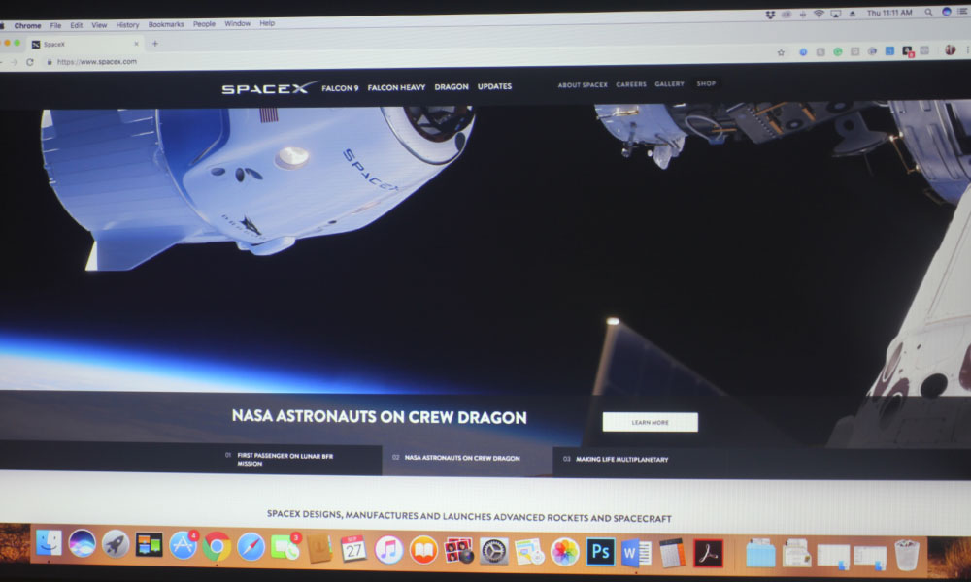Open the Dropbox menu bar icon
Screen dimensions: 971x582
[x=770, y=15]
